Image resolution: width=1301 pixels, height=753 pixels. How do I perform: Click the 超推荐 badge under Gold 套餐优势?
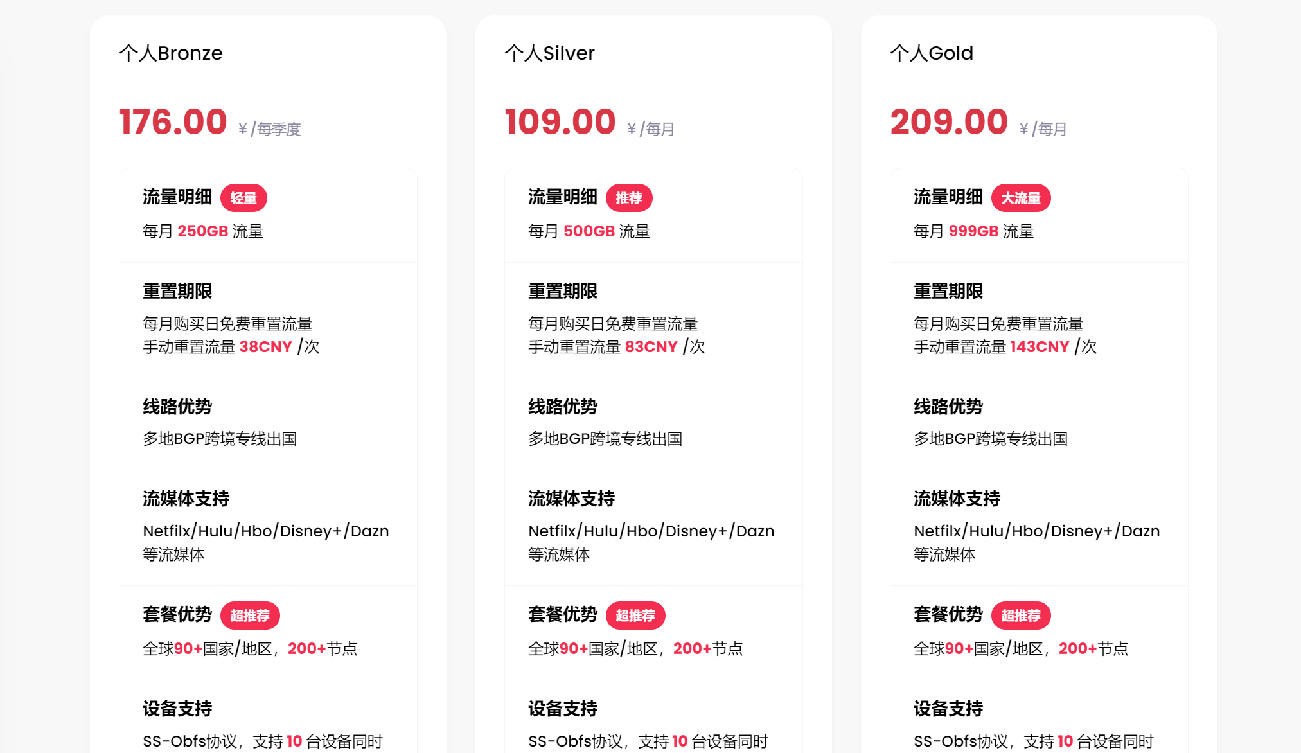click(x=1021, y=615)
